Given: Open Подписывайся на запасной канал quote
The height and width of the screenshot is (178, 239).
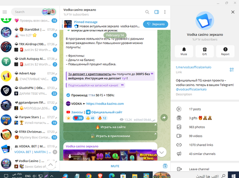Looking at the screenshot, I should (x=93, y=85).
